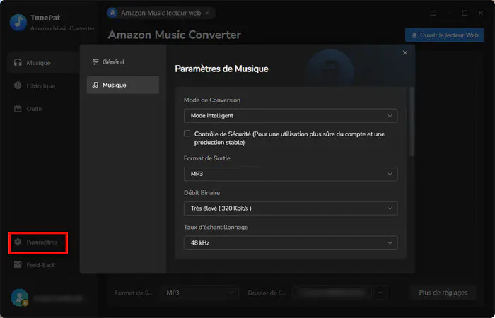The image size is (495, 318).
Task: Expand the Format de Sortie dropdown in the dialog
Action: click(x=291, y=174)
